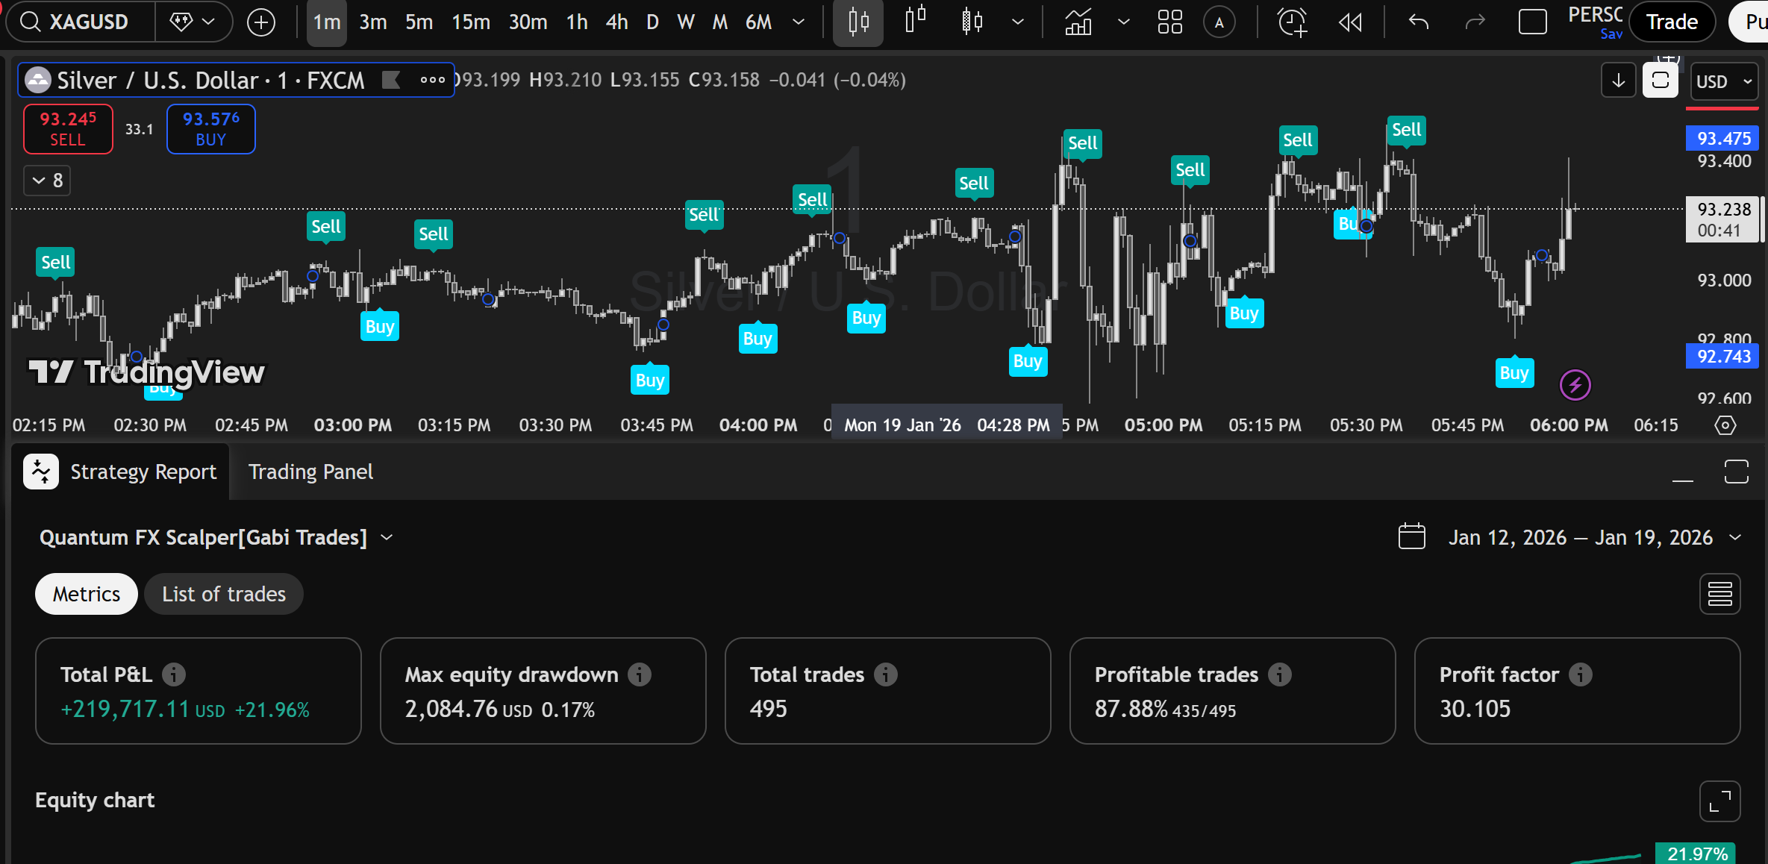Set the chart to Daily (D)

click(653, 22)
